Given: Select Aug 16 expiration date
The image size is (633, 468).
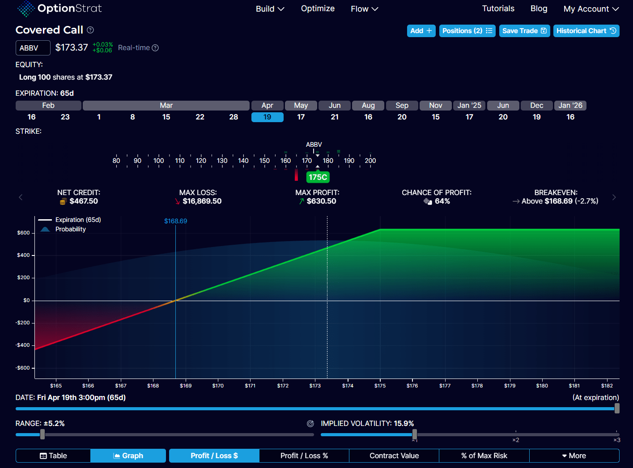Looking at the screenshot, I should pyautogui.click(x=368, y=117).
